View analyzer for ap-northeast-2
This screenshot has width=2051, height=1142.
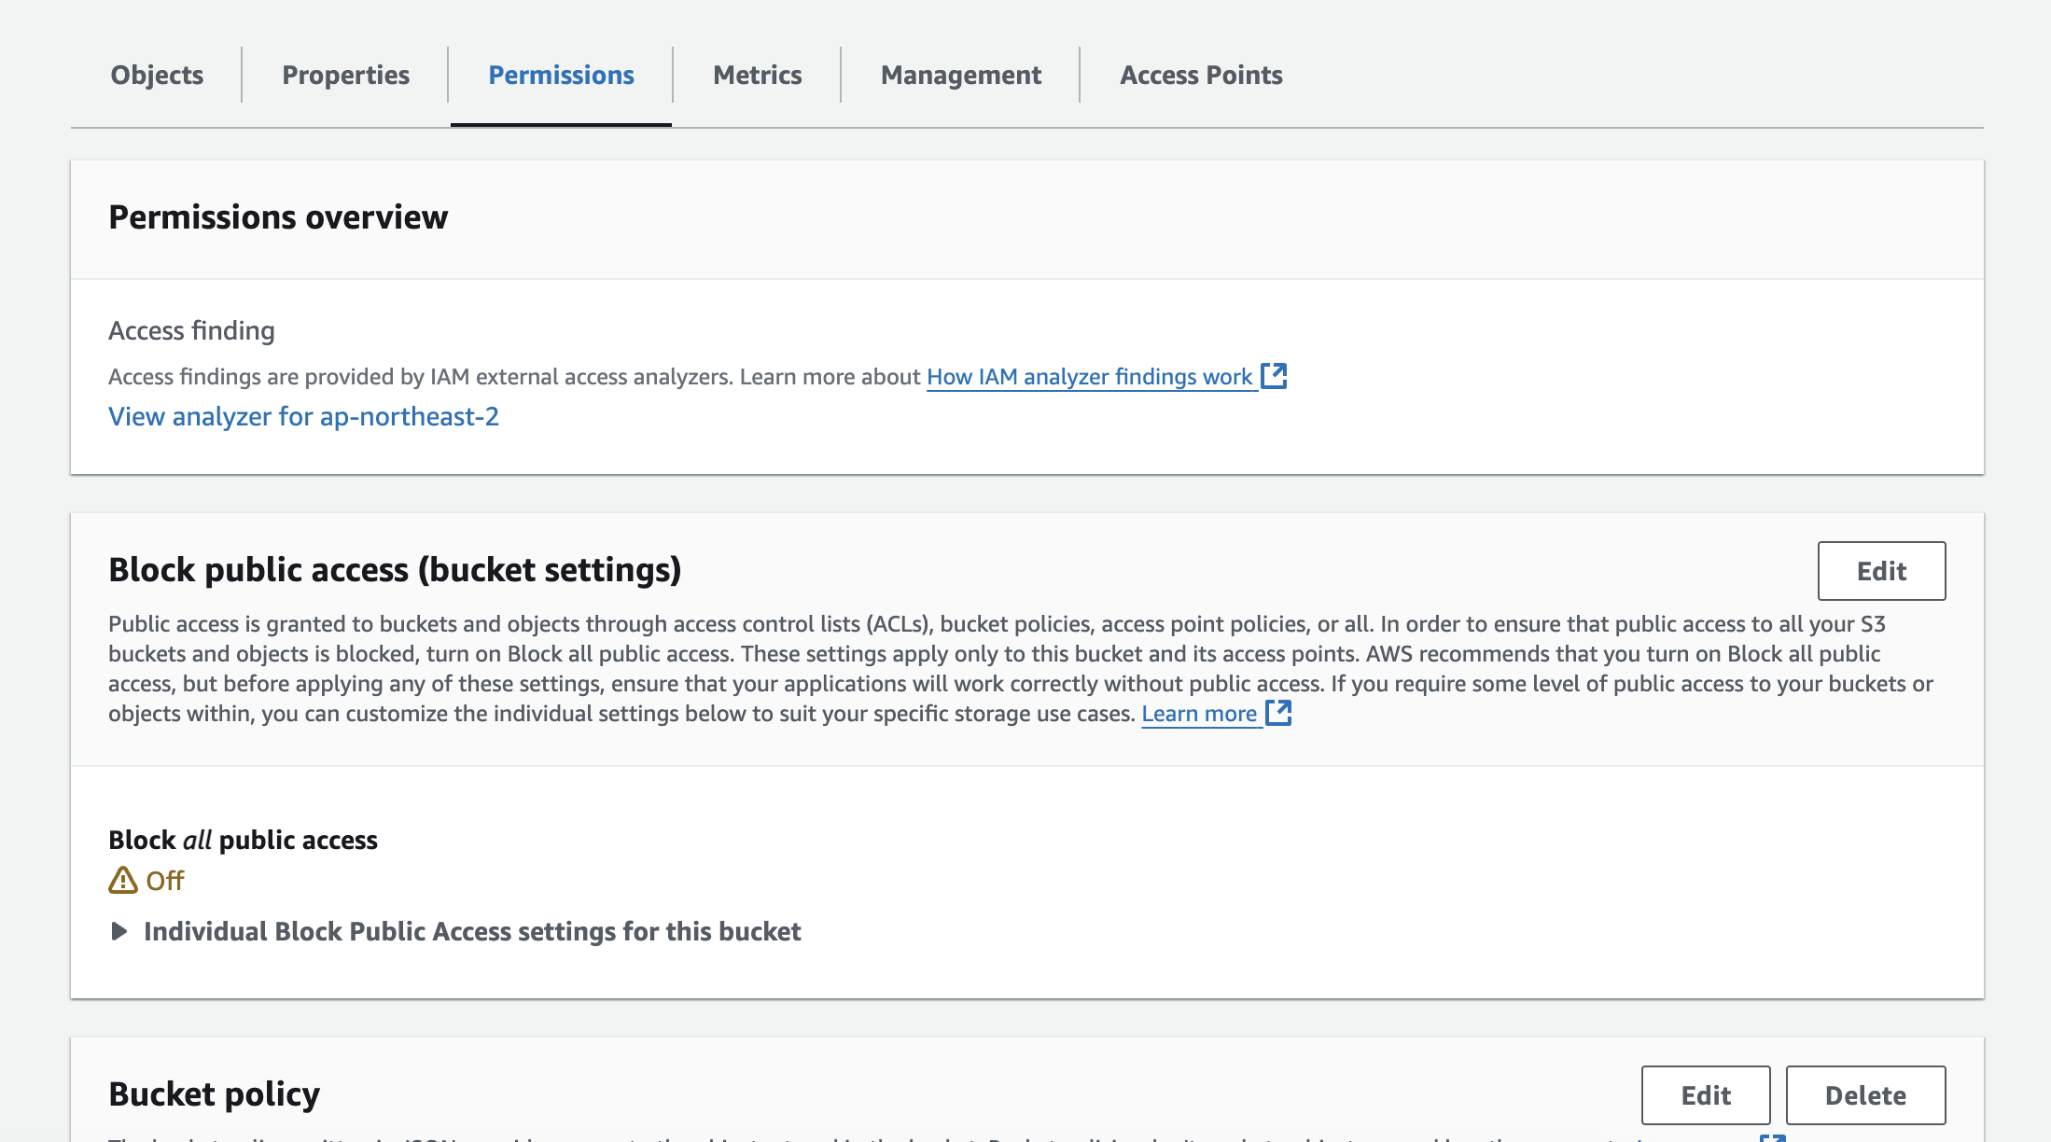(303, 416)
